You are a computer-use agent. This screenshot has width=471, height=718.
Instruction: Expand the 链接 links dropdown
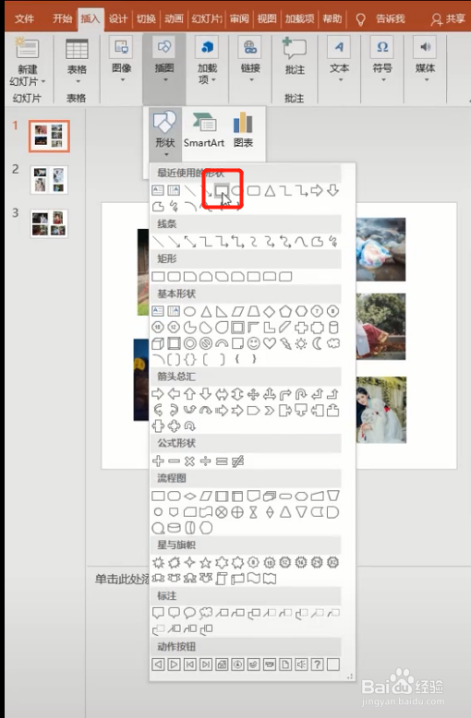coord(250,62)
